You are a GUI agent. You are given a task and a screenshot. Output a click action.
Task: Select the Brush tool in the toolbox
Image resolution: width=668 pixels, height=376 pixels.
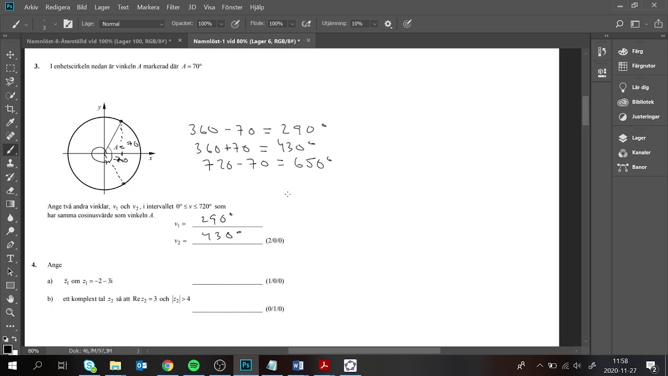[x=10, y=150]
